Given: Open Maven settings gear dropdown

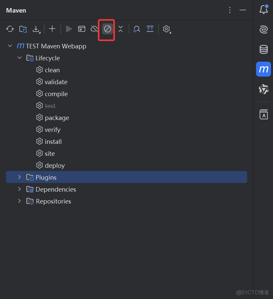Looking at the screenshot, I should [x=167, y=29].
